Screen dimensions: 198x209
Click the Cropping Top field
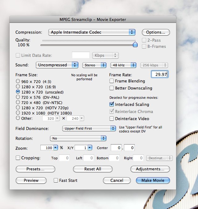(64, 158)
